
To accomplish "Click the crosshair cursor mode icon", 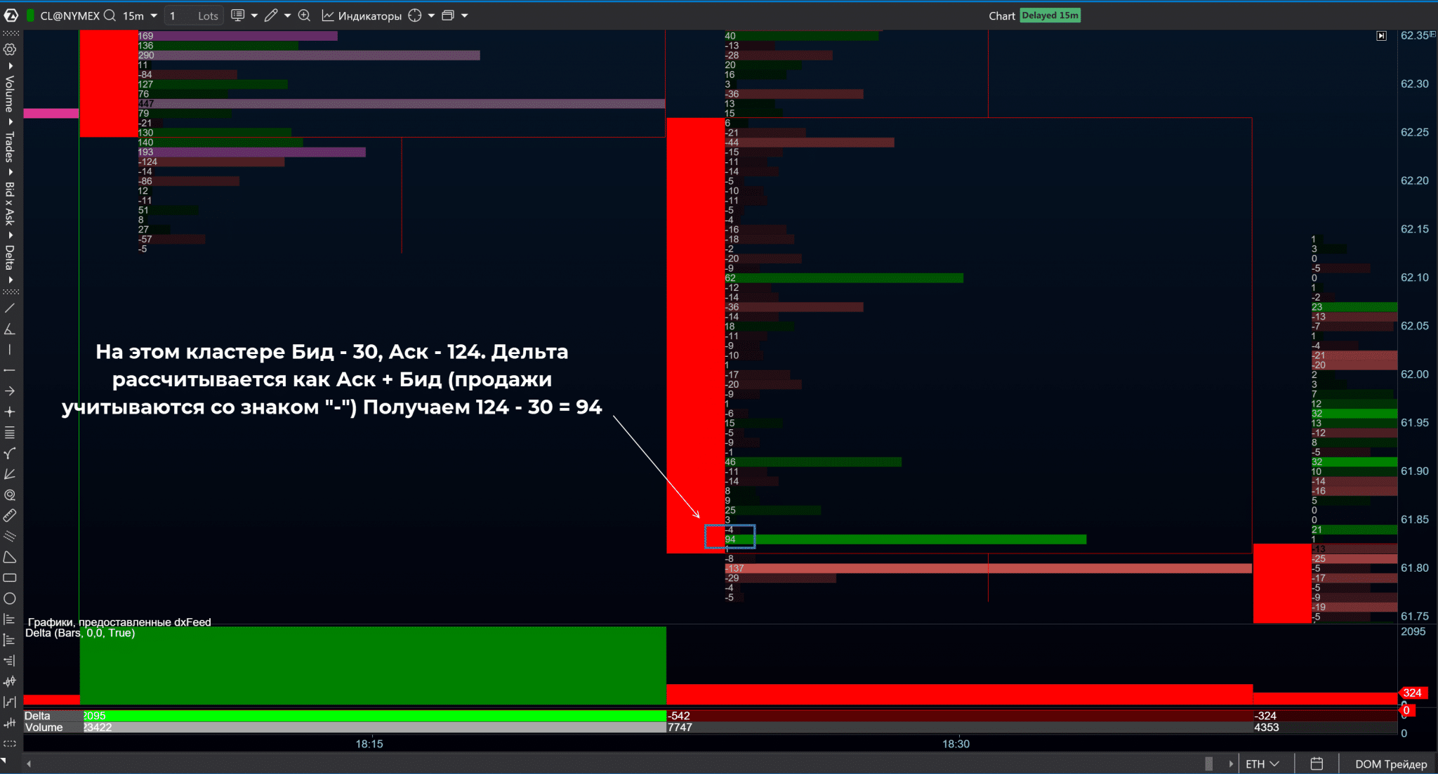I will click(x=415, y=15).
